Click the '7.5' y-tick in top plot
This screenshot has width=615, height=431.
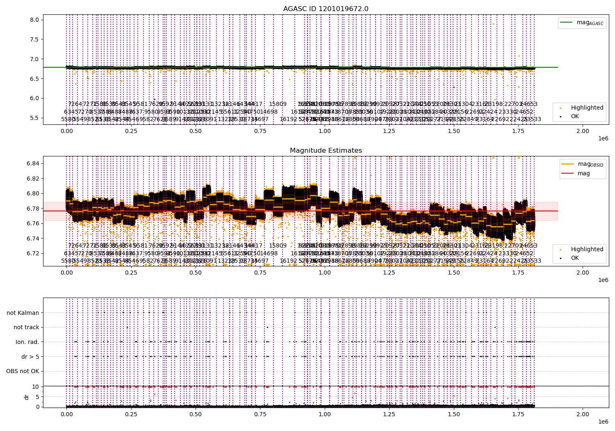coord(34,39)
